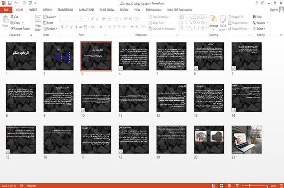
Task: Click the Replace button
Action: click(x=261, y=23)
